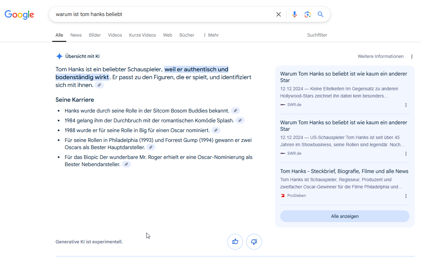Open the Suchfilter options
The image size is (421, 261).
click(317, 35)
